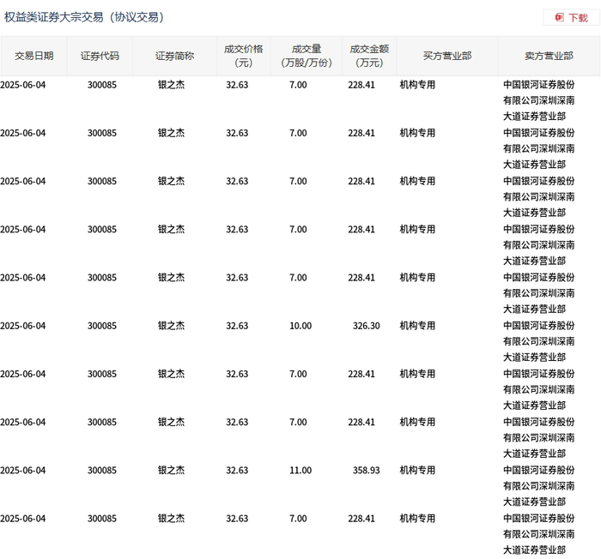Screen dimensions: 601x559
Task: Click seller 中国银河证券股份 in the 358.93 row
Action: pos(539,470)
